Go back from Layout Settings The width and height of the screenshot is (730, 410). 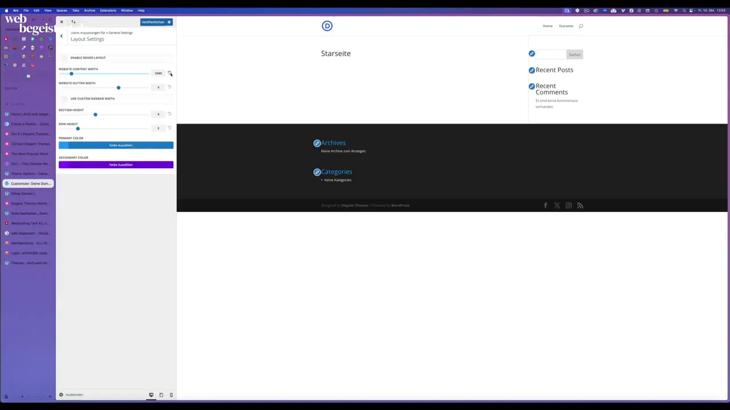62,36
